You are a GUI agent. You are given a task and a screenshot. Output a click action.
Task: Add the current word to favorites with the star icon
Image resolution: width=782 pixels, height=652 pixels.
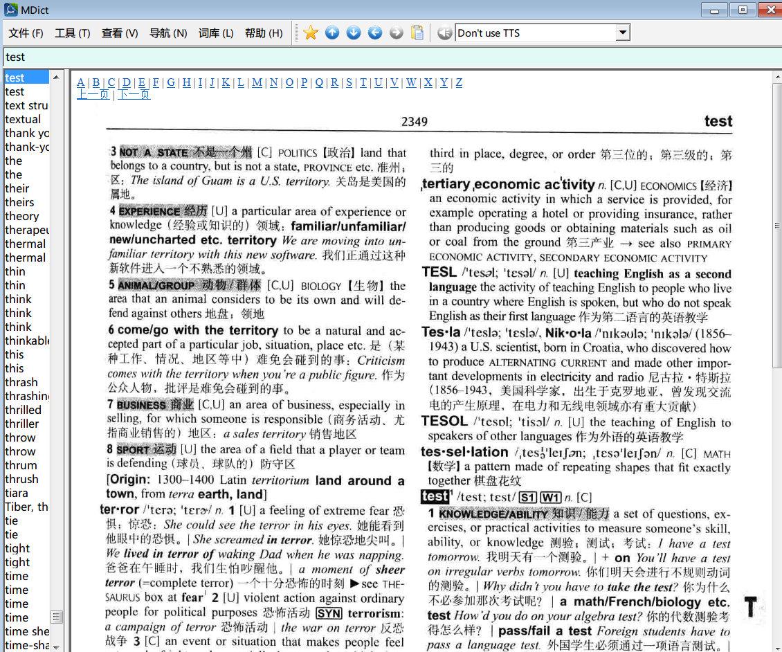311,33
